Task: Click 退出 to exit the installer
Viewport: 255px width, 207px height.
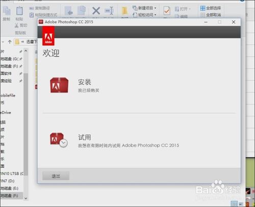Action: 56,176
